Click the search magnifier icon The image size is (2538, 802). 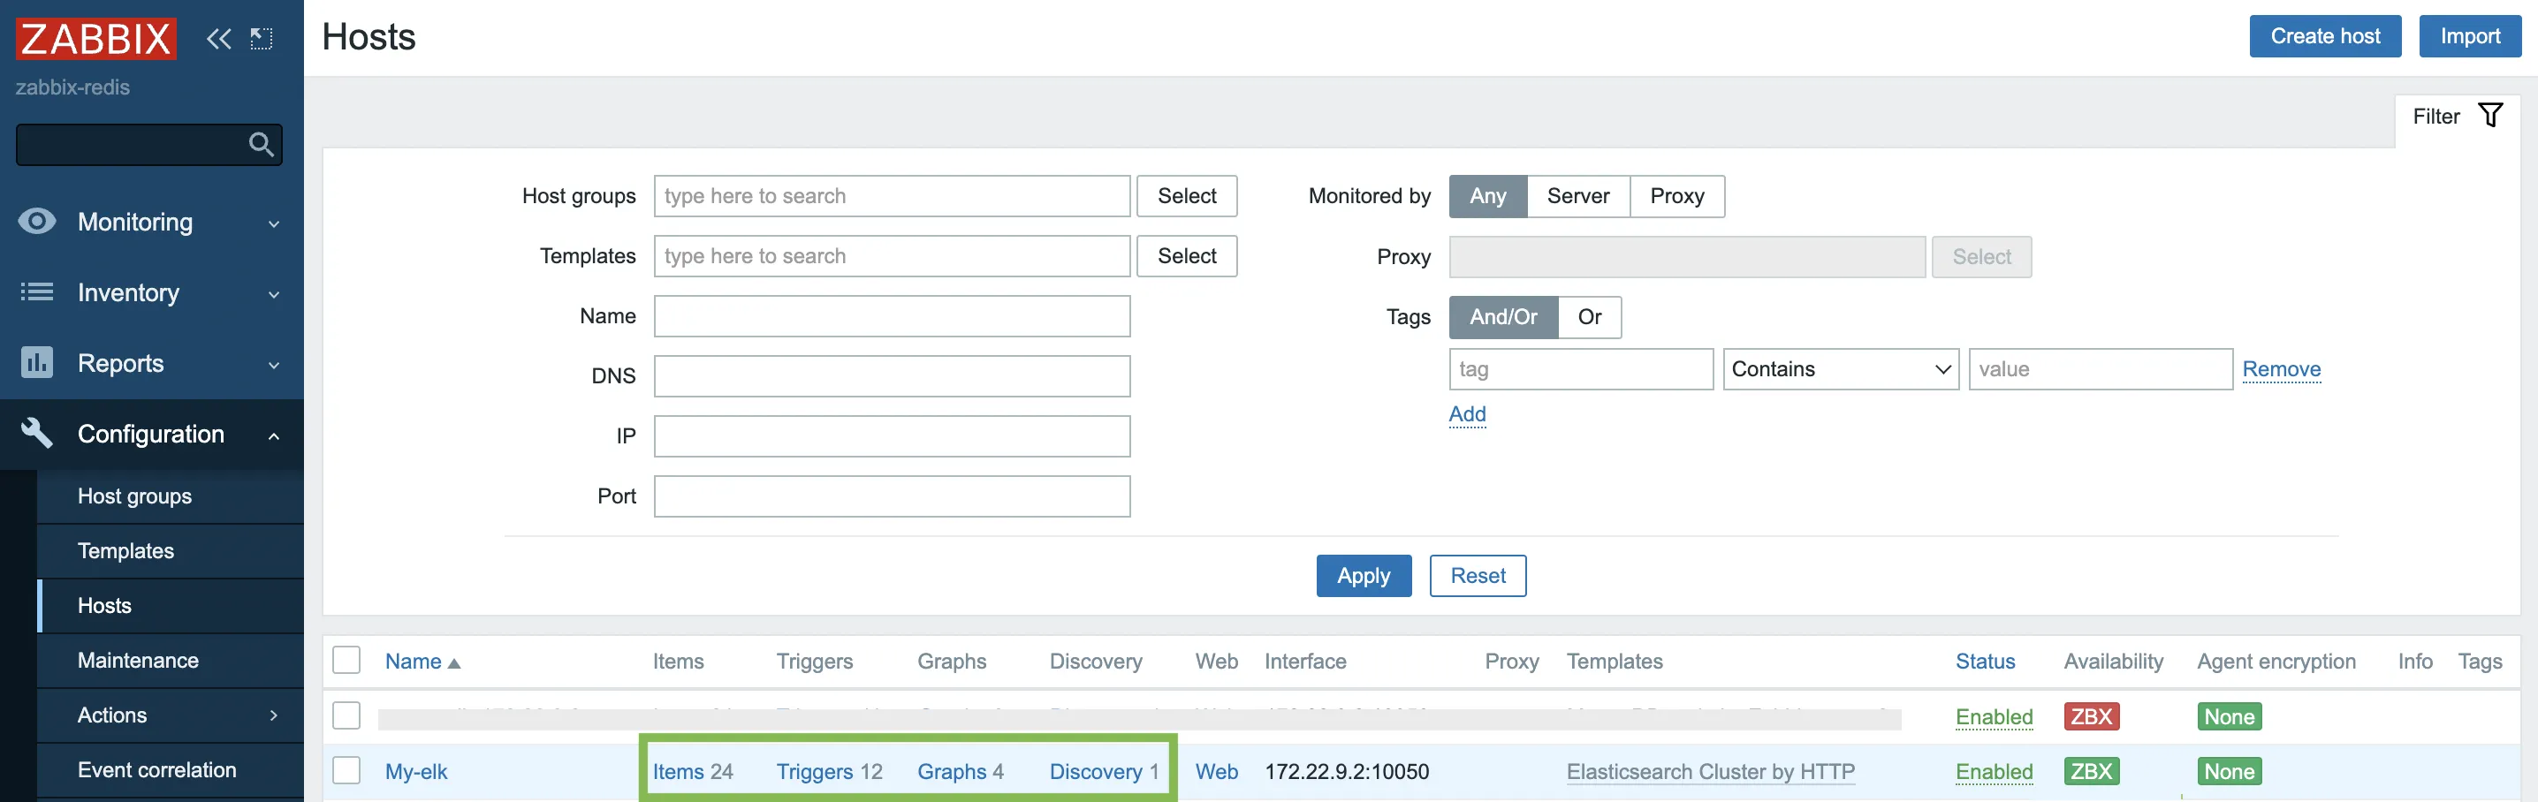coord(261,145)
